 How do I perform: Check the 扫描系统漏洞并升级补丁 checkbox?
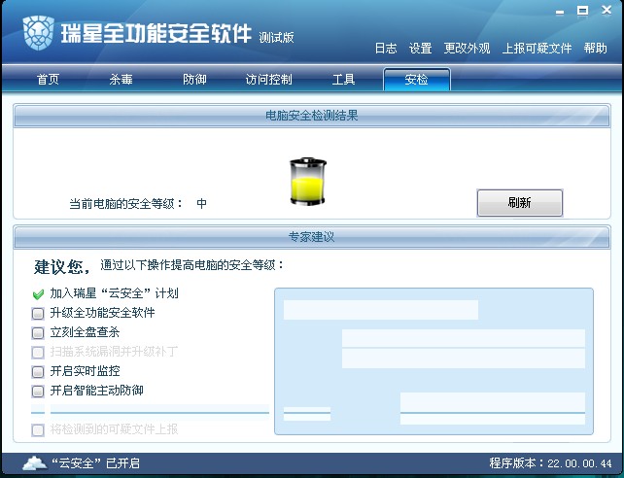[38, 352]
